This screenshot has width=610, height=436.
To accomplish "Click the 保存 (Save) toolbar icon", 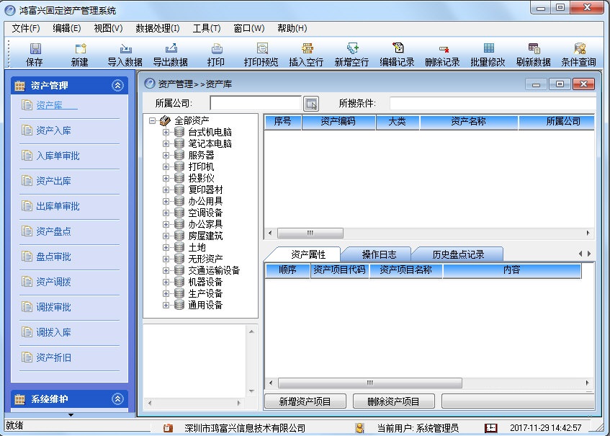I will (33, 52).
